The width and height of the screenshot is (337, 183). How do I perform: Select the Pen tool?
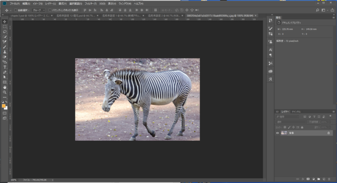tap(4, 73)
